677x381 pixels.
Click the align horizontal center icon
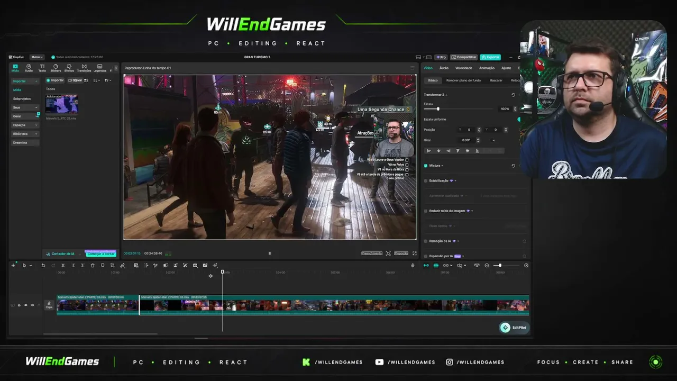[x=438, y=151]
